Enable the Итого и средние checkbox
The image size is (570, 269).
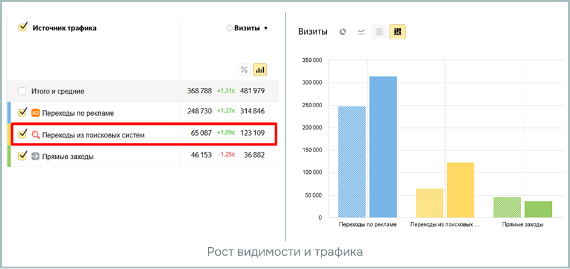[x=22, y=91]
